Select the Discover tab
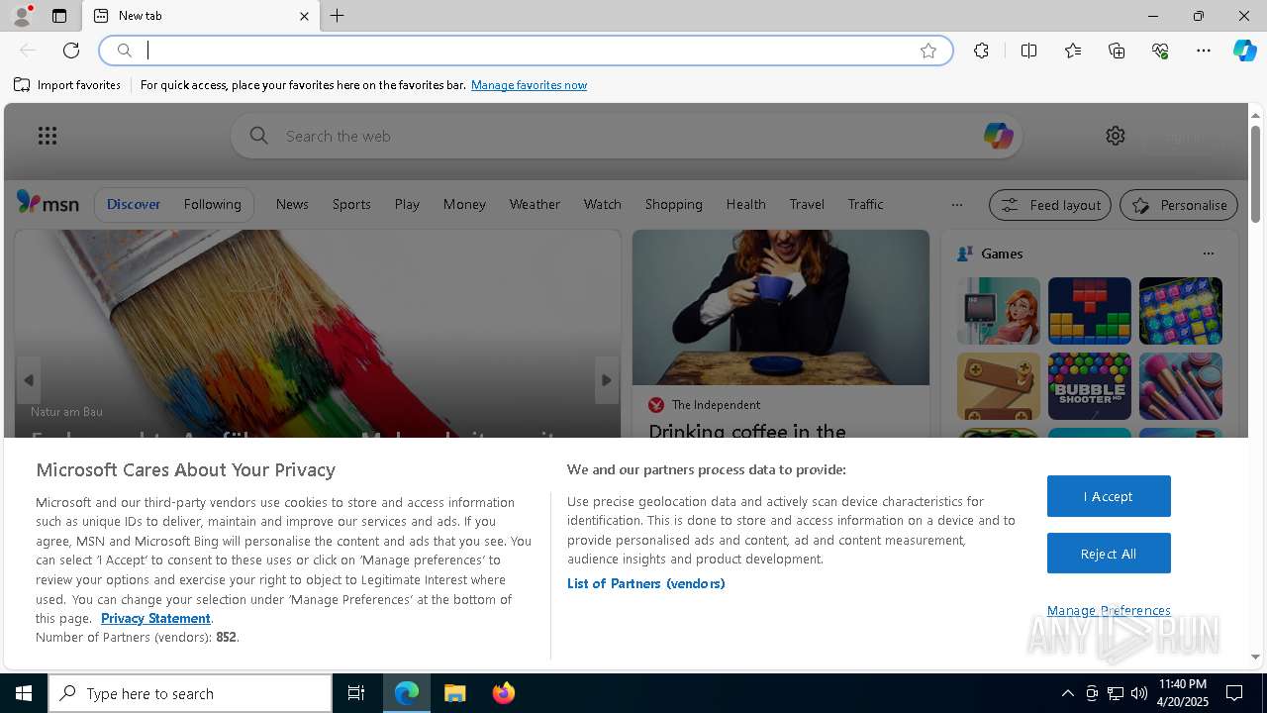This screenshot has width=1267, height=713. coord(134,204)
